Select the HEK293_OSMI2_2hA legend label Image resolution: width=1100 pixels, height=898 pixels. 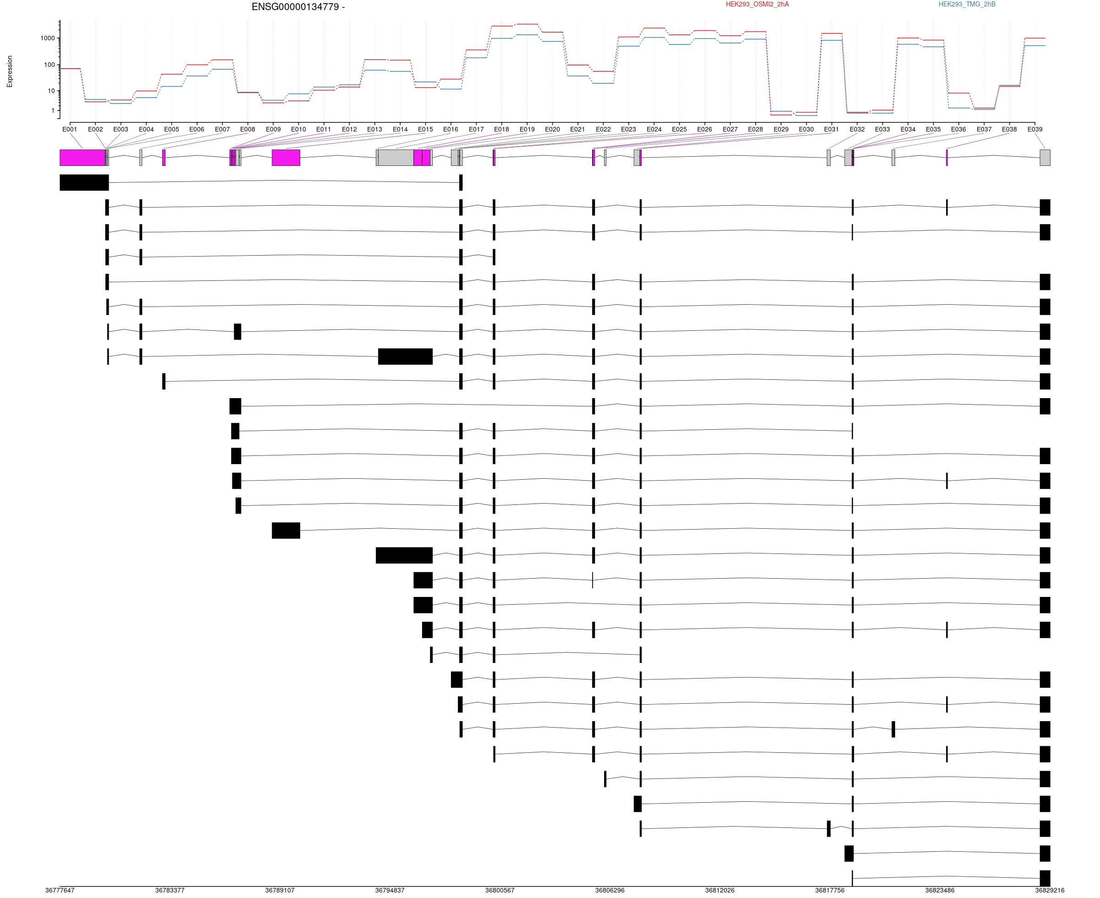[757, 4]
